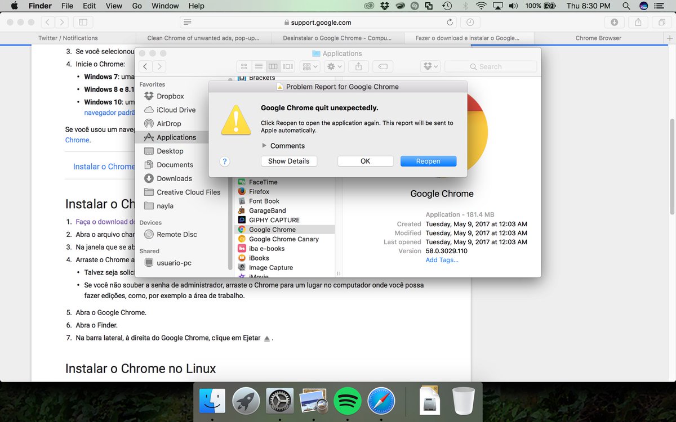Open the View menu
The width and height of the screenshot is (676, 422).
tap(114, 6)
